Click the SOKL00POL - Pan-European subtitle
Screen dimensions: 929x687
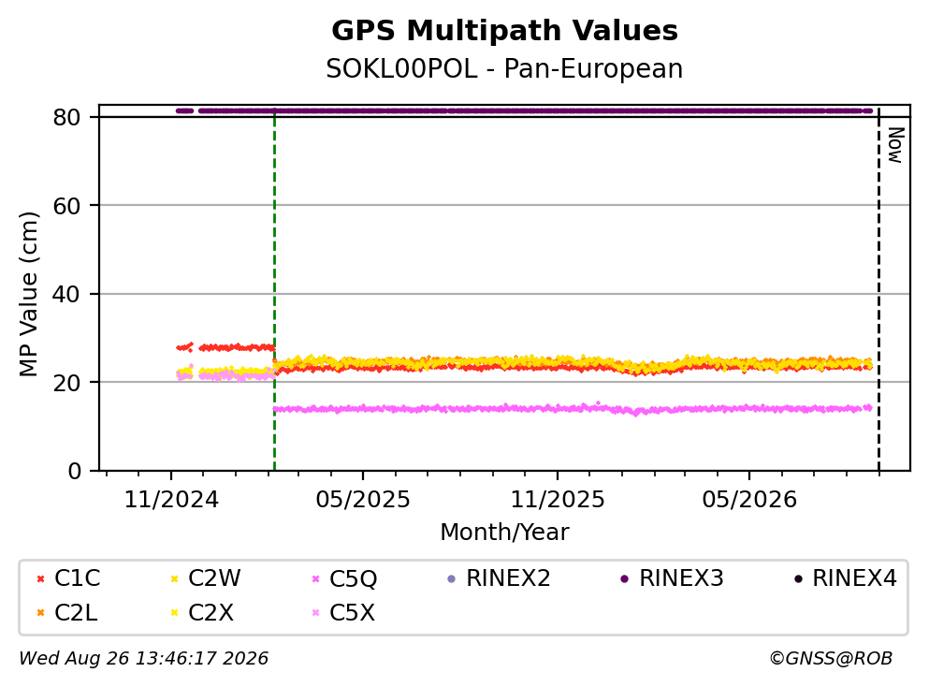505,68
